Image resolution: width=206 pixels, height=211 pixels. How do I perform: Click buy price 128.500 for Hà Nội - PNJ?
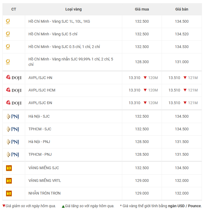pos(142,142)
